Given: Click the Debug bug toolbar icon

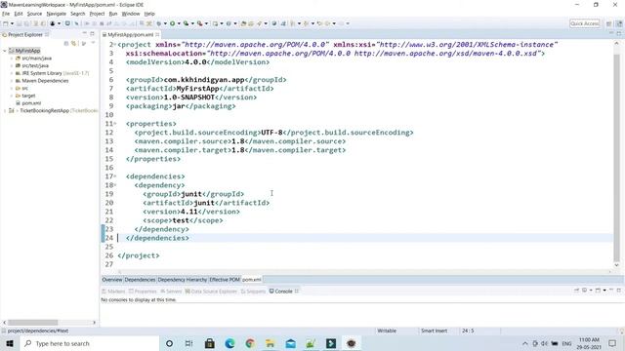Looking at the screenshot, I should click(x=158, y=23).
